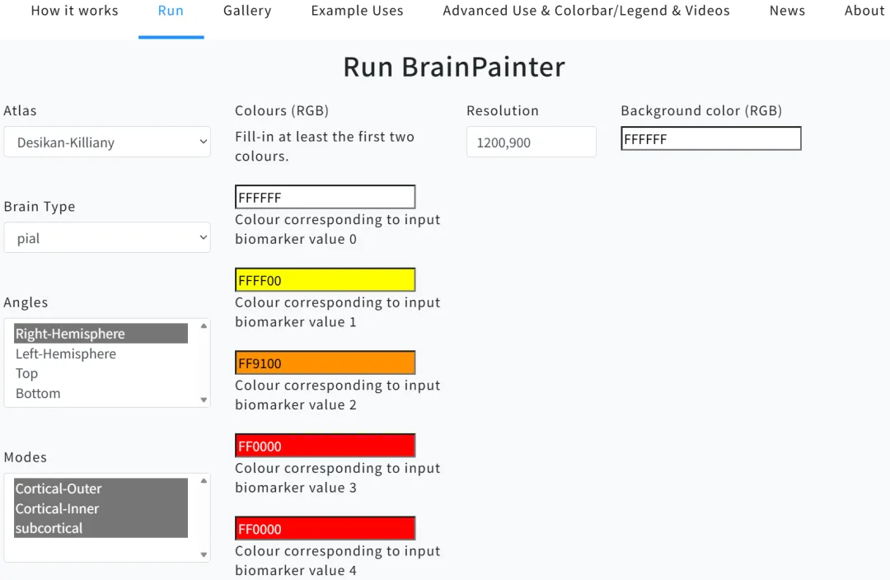Select Left-Hemisphere in Angles list
This screenshot has height=580, width=890.
point(101,353)
